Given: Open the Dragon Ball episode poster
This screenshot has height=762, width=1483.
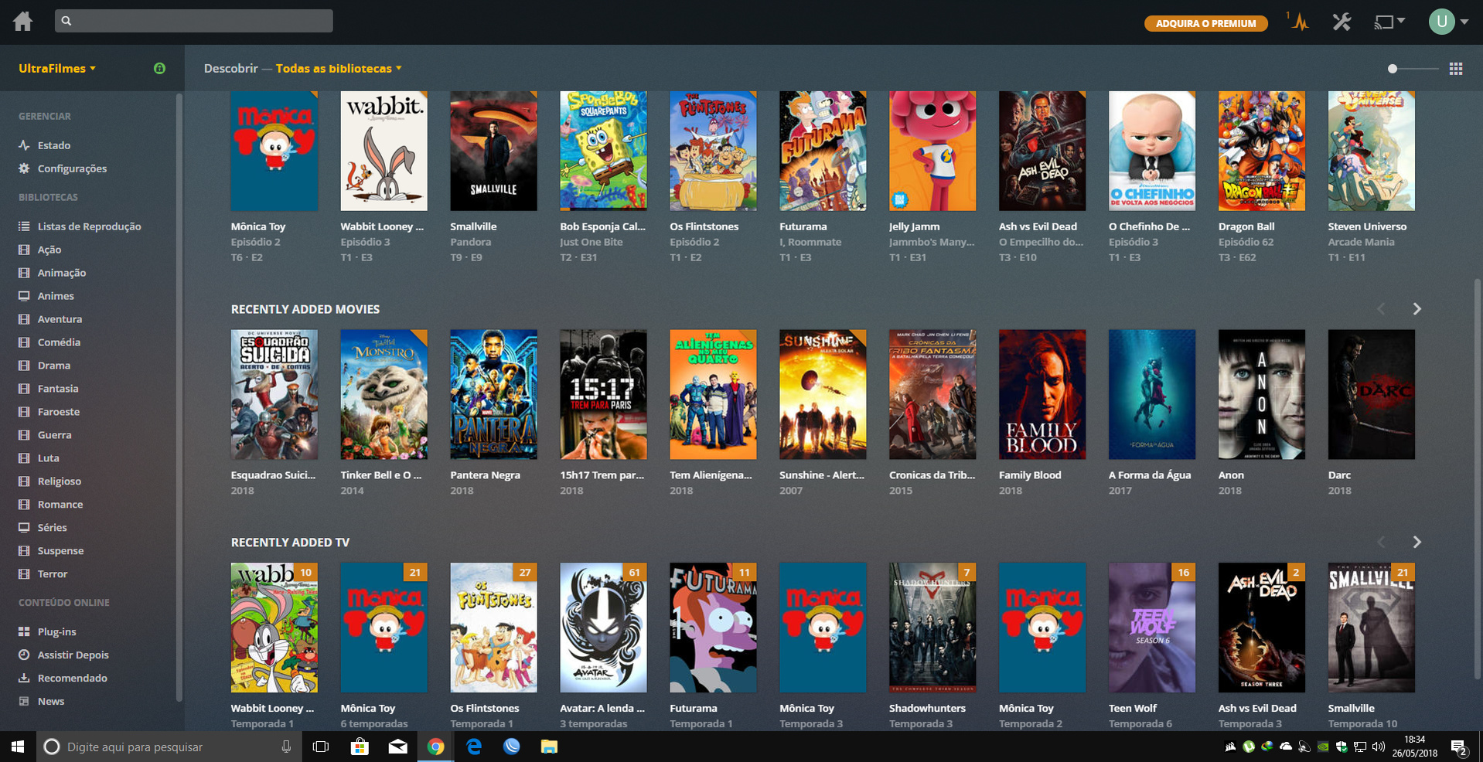Looking at the screenshot, I should pos(1262,151).
